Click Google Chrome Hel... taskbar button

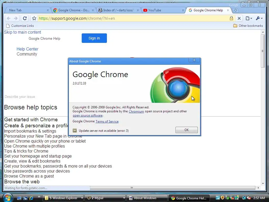pos(189,198)
